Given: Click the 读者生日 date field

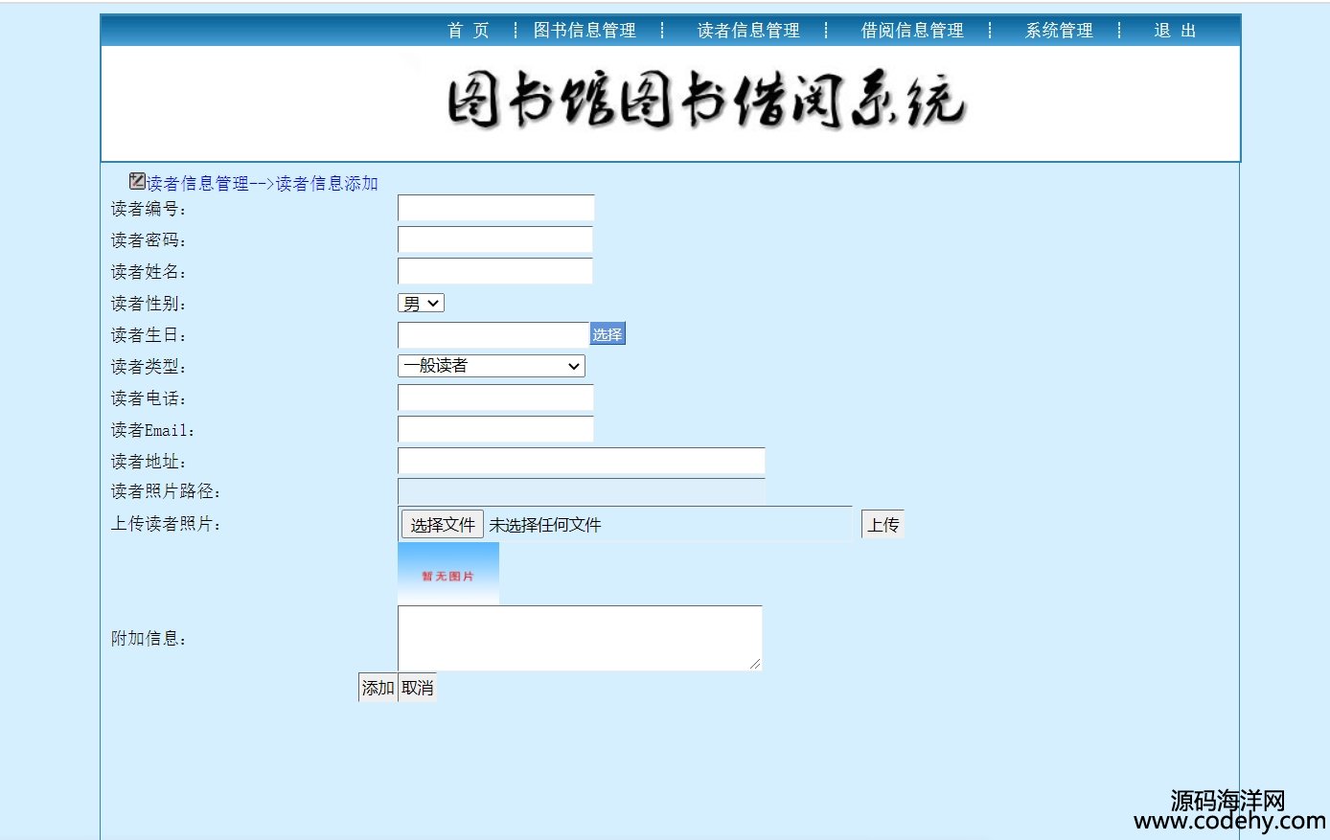Looking at the screenshot, I should point(493,334).
